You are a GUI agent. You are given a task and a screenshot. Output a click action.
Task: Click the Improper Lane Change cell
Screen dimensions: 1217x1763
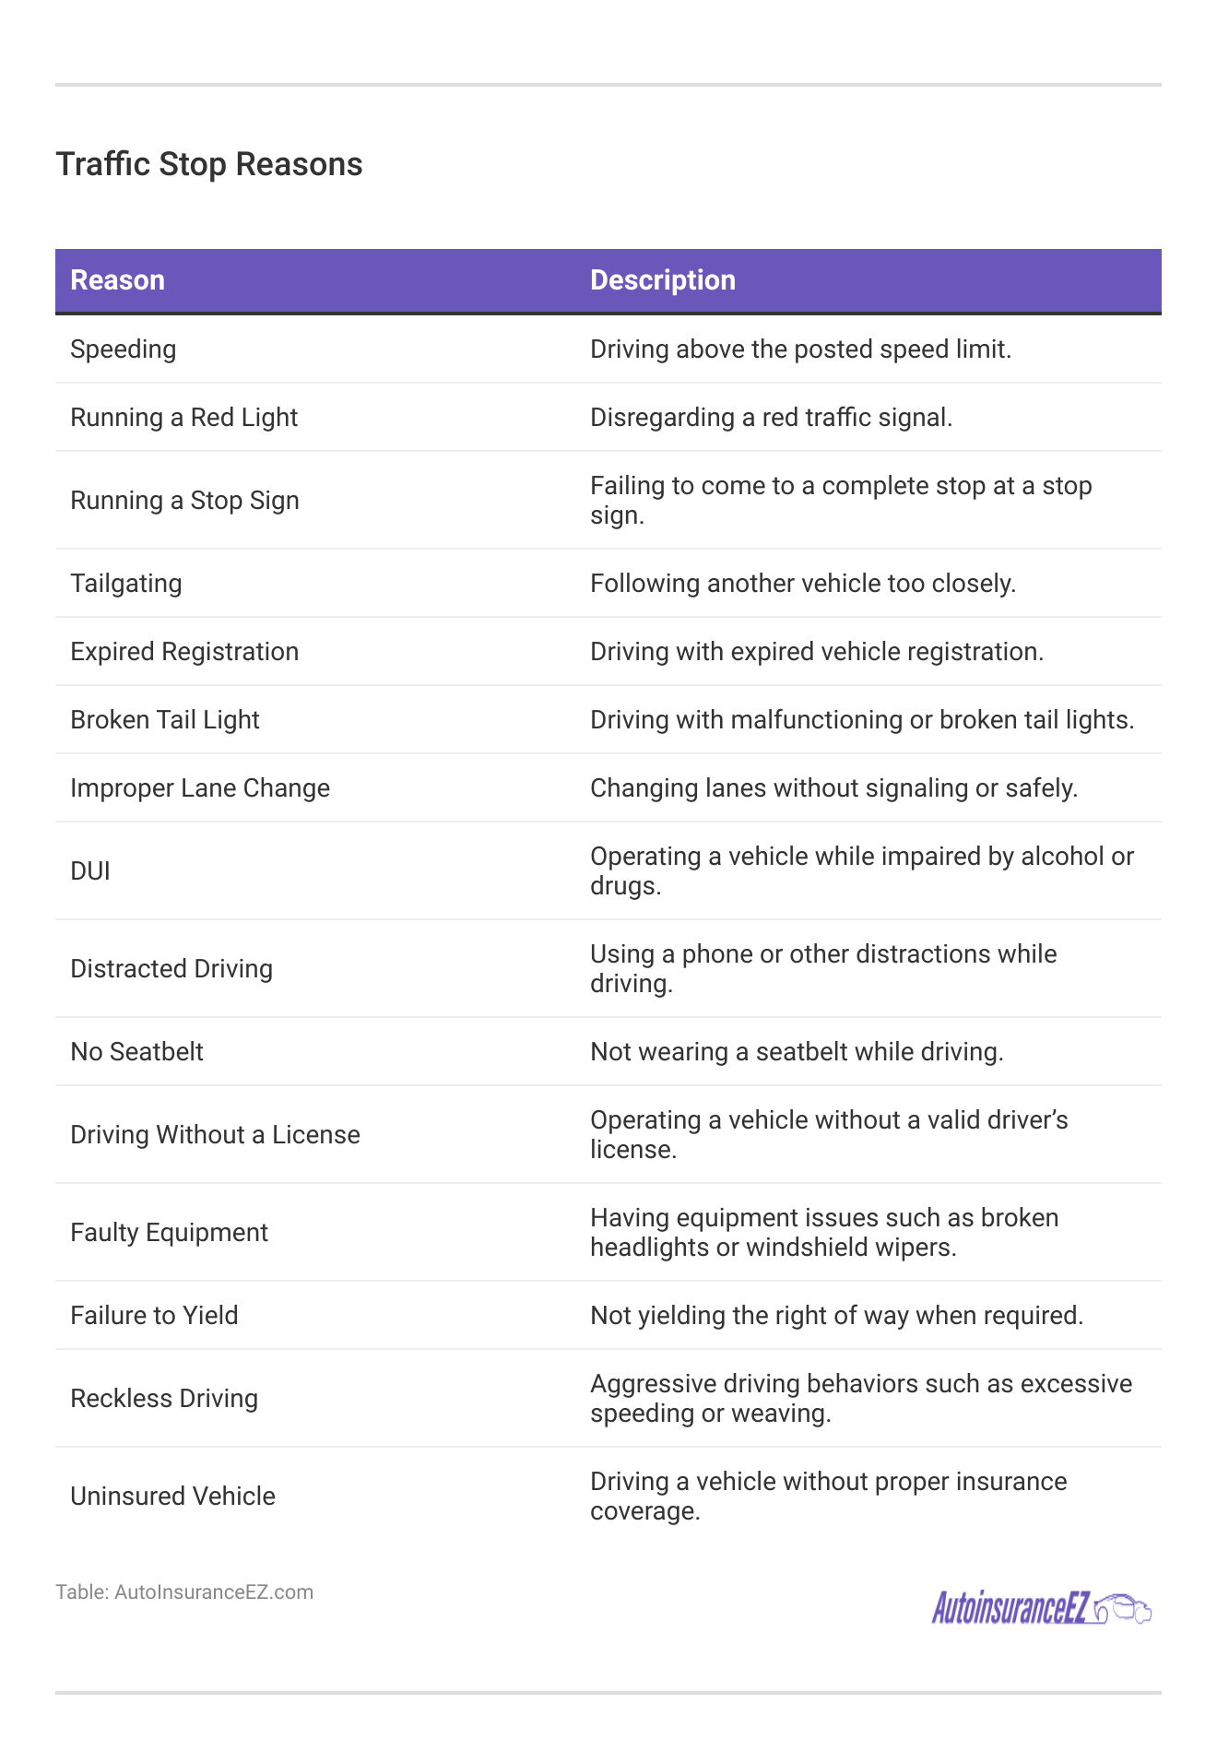[200, 788]
